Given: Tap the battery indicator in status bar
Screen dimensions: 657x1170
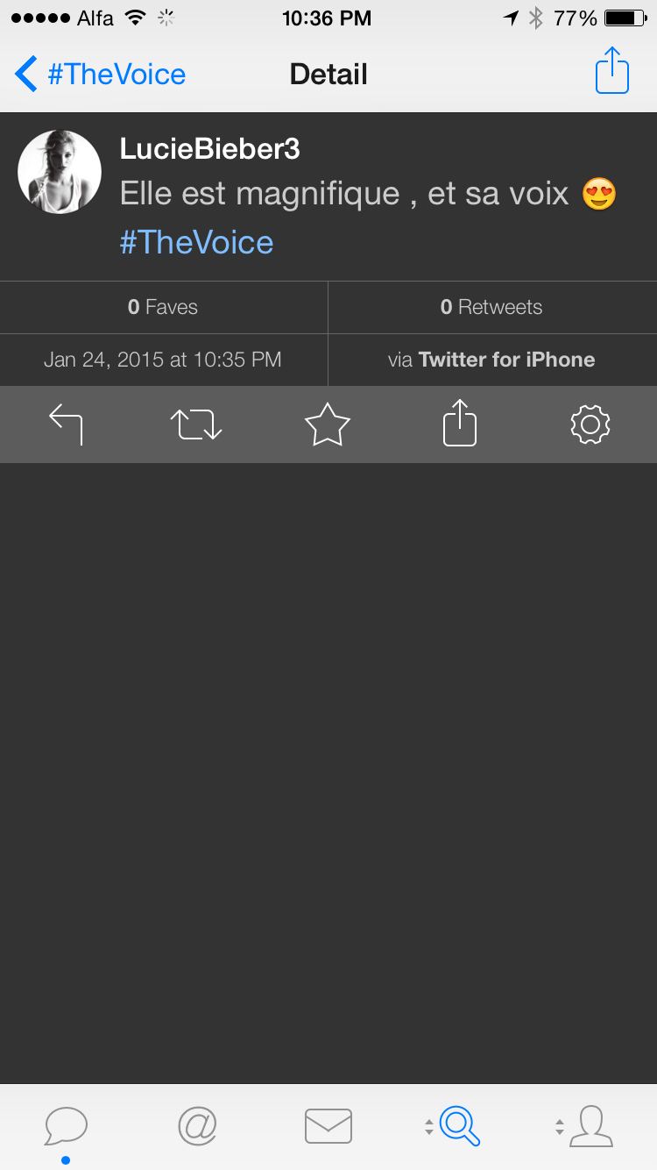Looking at the screenshot, I should click(x=625, y=18).
